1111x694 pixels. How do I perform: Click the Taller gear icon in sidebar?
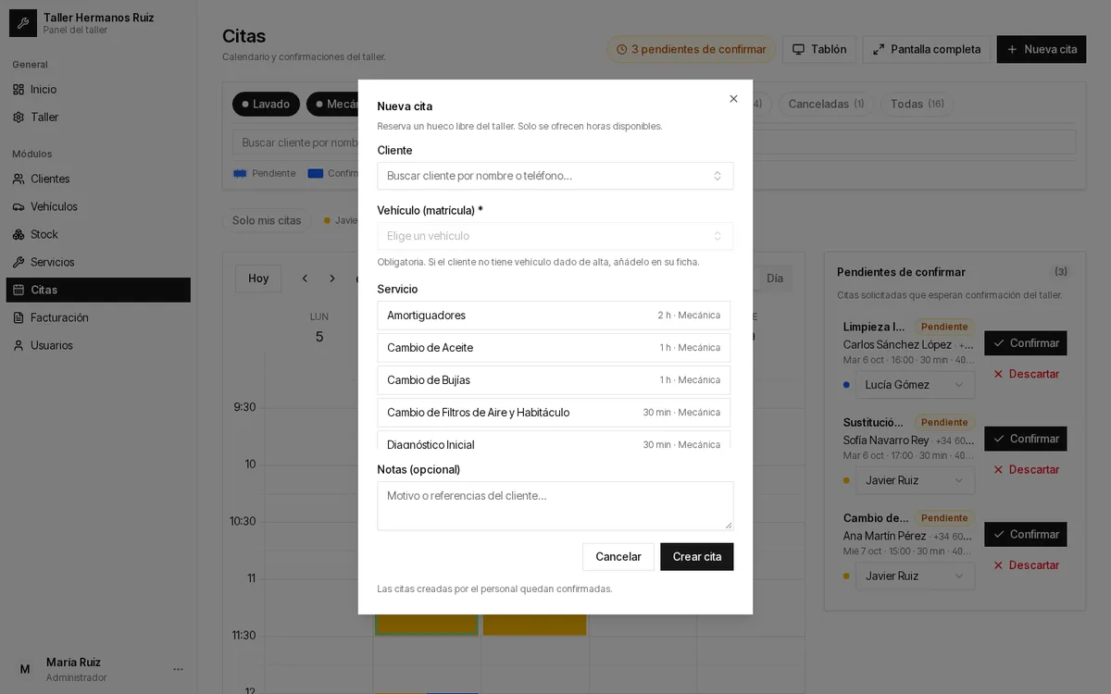coord(19,118)
